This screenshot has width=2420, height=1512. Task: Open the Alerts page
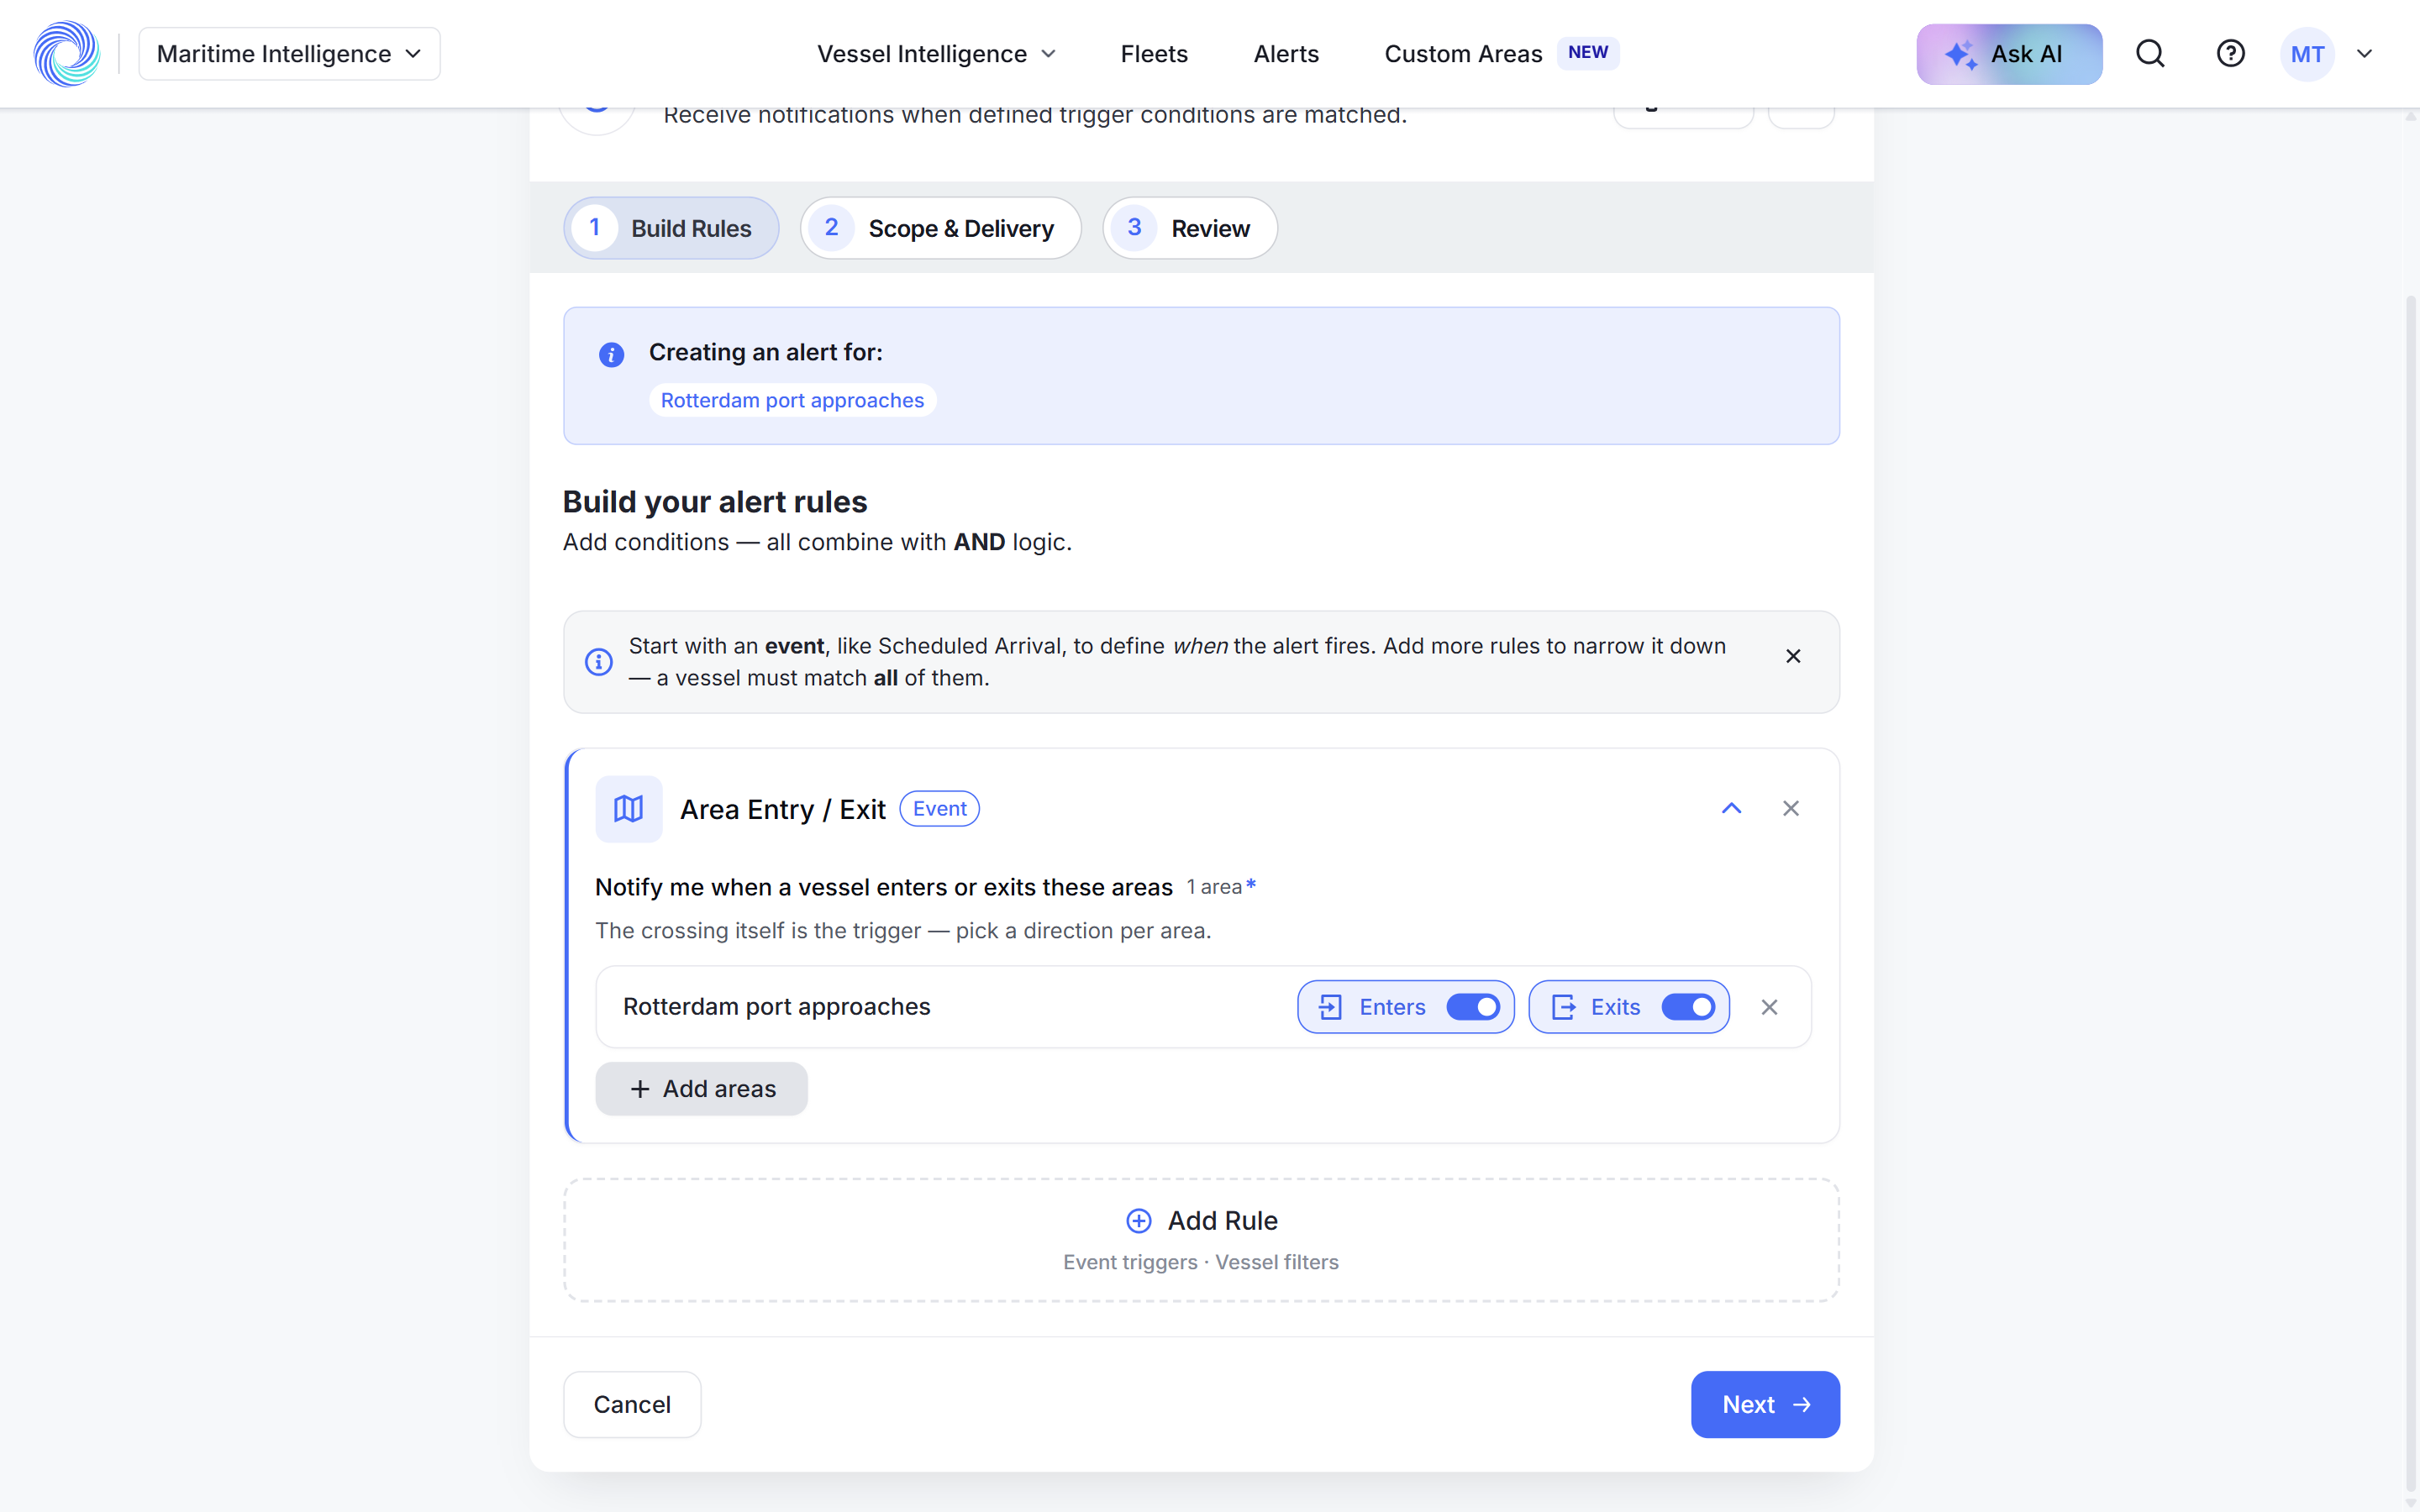point(1286,54)
